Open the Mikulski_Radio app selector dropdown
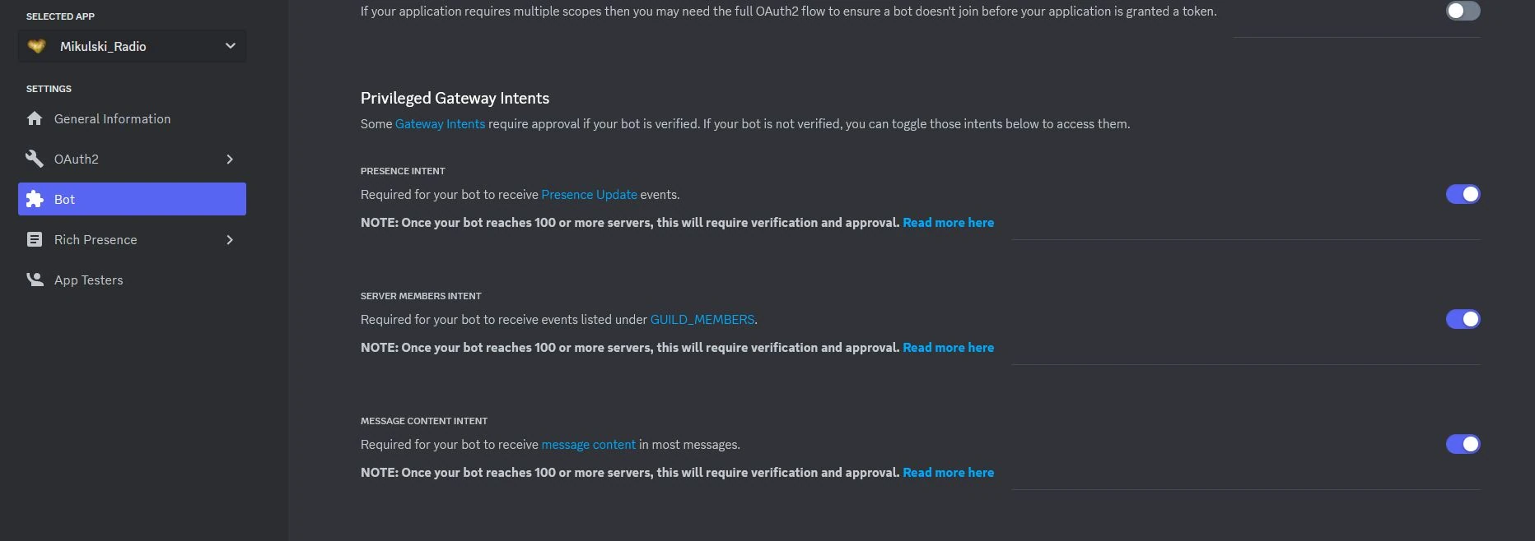The image size is (1535, 541). pyautogui.click(x=230, y=46)
